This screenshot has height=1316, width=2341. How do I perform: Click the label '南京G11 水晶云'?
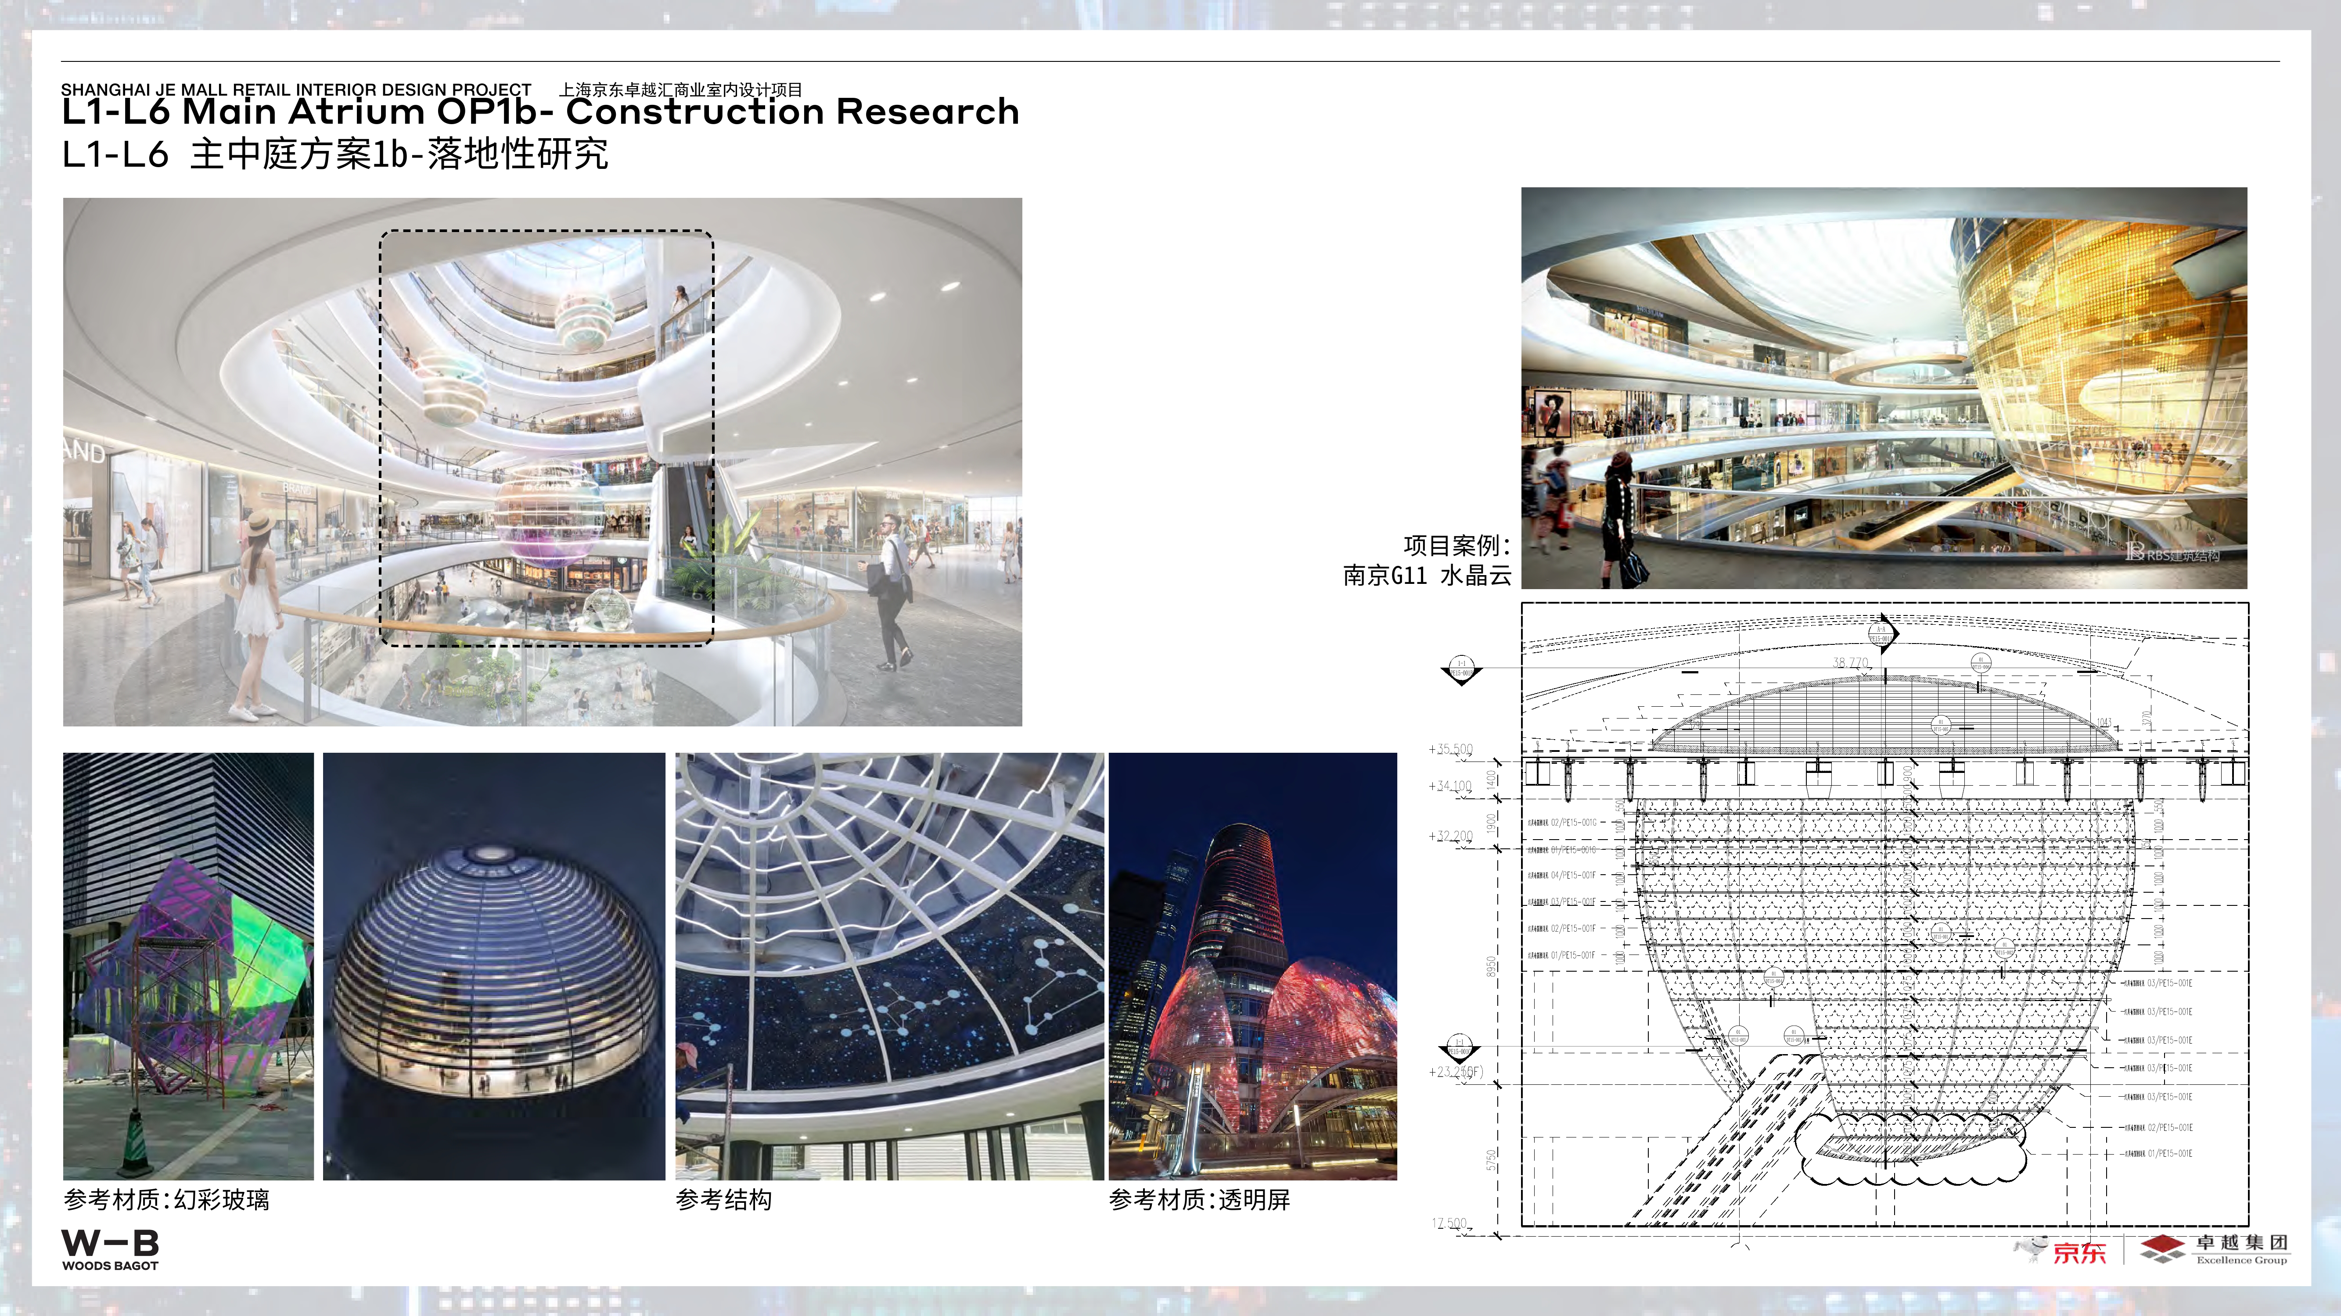click(1427, 575)
